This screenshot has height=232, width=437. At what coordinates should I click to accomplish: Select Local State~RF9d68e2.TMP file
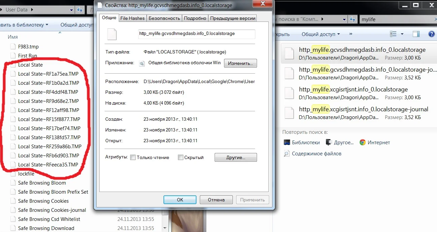[x=48, y=101]
